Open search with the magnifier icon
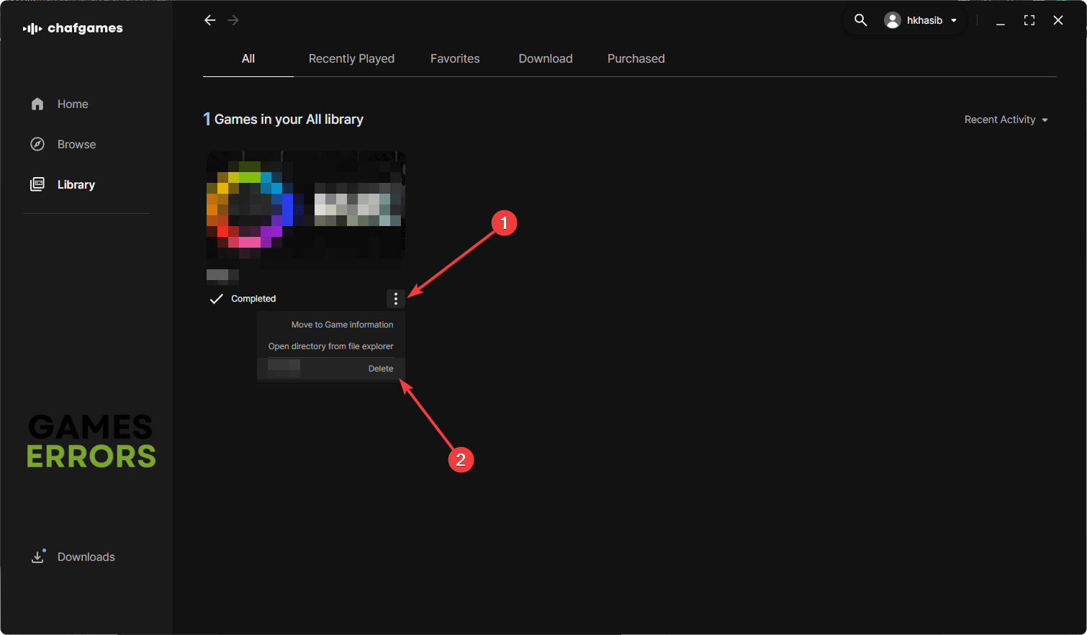The width and height of the screenshot is (1087, 635). pos(860,20)
